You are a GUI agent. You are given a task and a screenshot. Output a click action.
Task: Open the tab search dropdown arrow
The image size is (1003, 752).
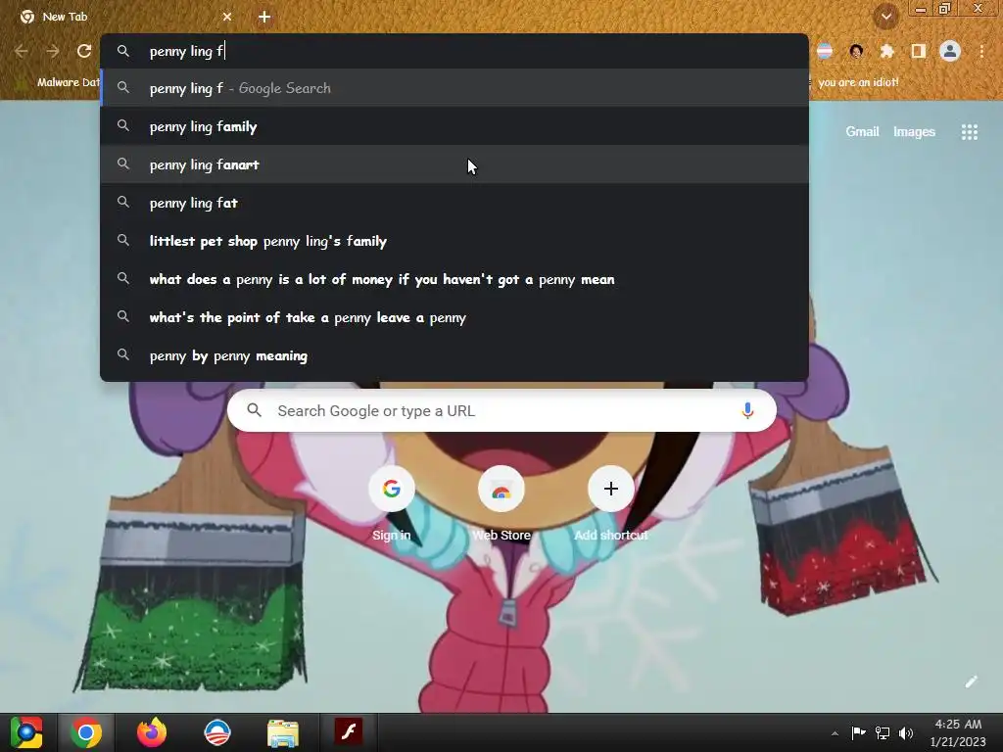click(x=886, y=17)
